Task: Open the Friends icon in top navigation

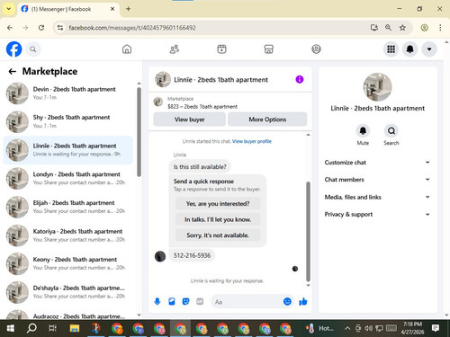Action: (175, 49)
